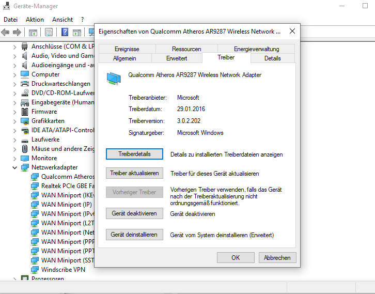Click the network adapter icon in Properties dialog
The height and width of the screenshot is (294, 375).
pos(114,79)
